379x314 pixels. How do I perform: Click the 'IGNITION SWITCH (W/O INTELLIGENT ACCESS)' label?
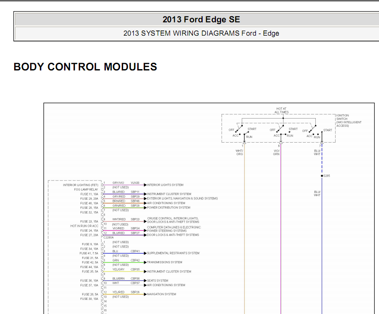pos(349,120)
